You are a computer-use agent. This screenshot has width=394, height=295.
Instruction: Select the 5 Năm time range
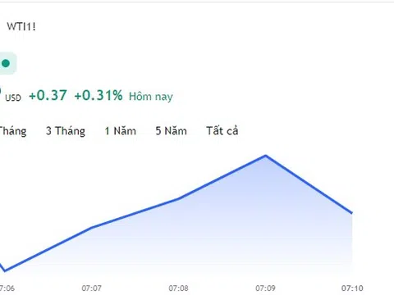(172, 131)
